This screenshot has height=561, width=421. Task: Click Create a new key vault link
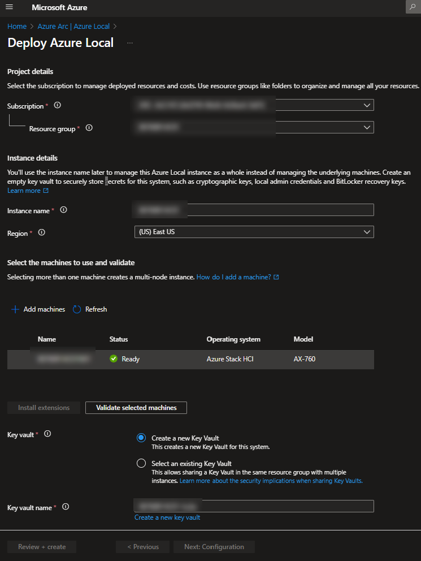[167, 517]
